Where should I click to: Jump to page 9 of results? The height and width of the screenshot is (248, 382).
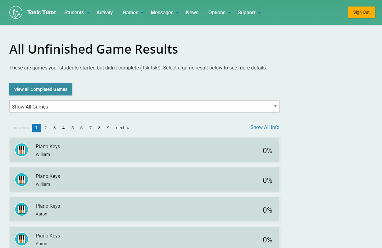tap(108, 128)
